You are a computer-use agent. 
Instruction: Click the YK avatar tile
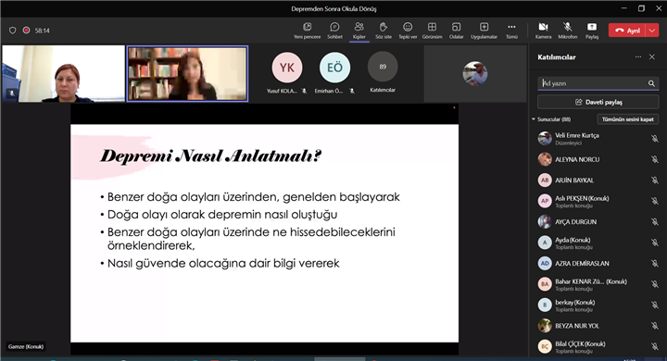coord(287,68)
